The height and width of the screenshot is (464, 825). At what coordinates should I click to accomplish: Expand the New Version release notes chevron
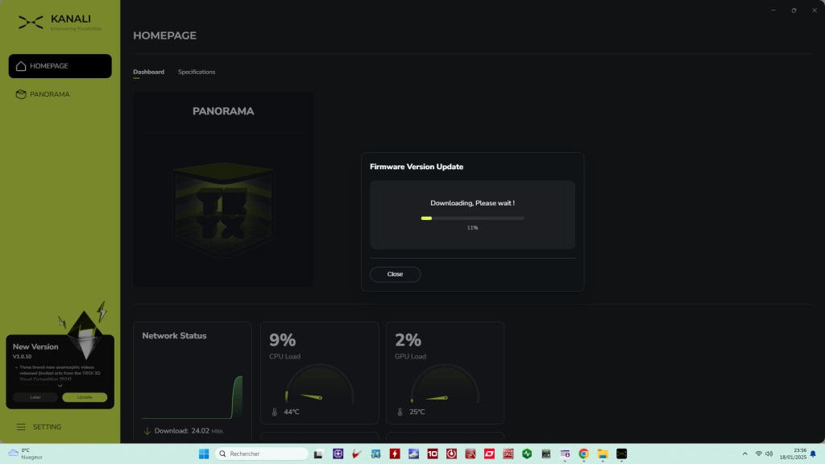60,386
